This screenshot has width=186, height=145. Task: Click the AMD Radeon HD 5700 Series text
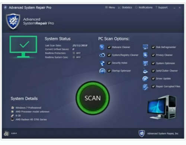[31, 119]
